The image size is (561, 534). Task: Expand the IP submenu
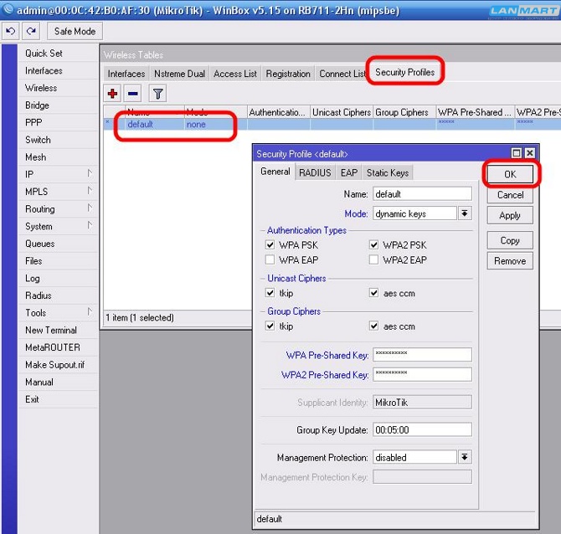(x=90, y=174)
